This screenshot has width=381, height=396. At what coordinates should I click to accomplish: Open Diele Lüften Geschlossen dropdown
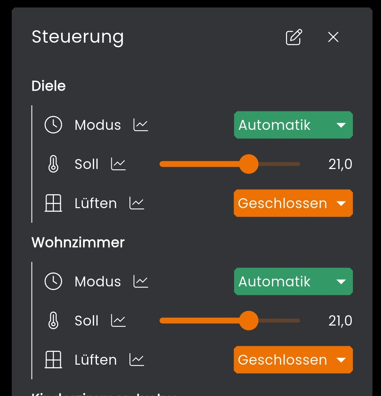coord(293,203)
